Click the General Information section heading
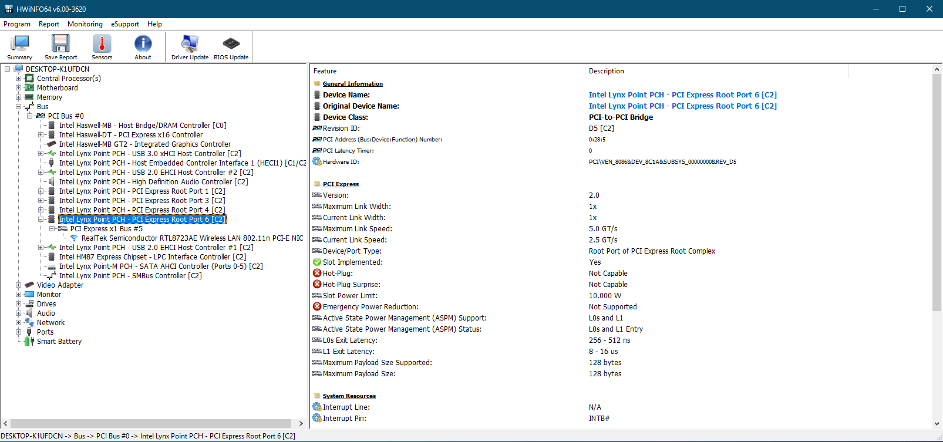Screen dimensions: 943x442 tap(352, 83)
